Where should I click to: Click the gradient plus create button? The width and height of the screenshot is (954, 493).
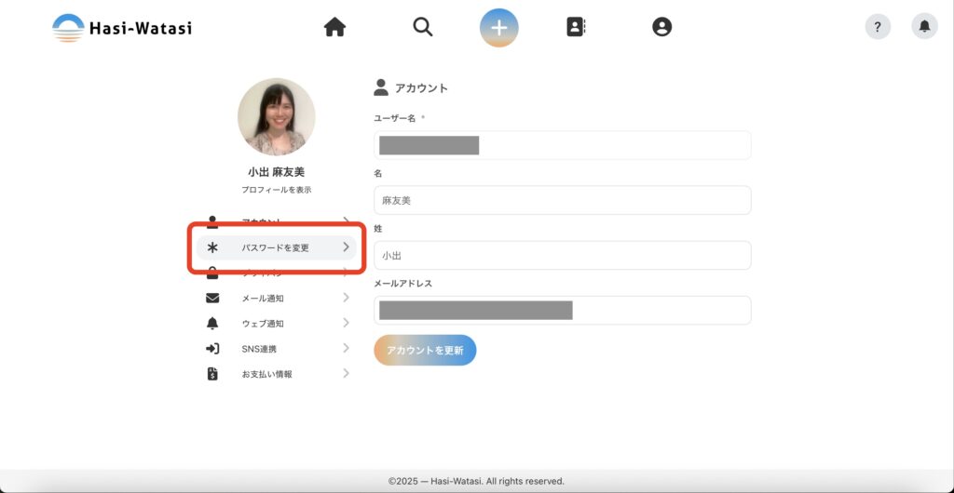[499, 28]
